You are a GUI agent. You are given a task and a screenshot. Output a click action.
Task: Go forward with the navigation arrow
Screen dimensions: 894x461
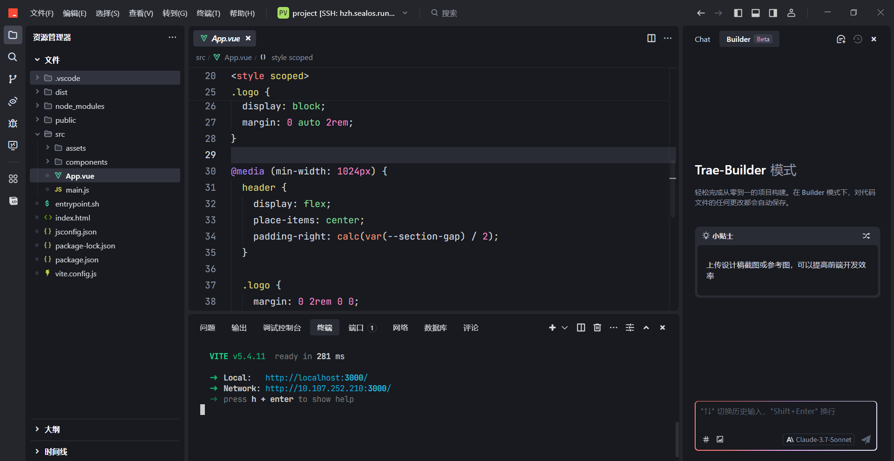pyautogui.click(x=718, y=13)
